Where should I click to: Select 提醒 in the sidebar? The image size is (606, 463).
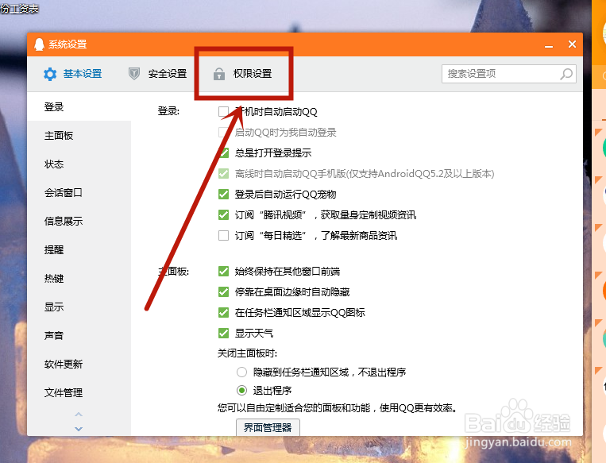79,249
